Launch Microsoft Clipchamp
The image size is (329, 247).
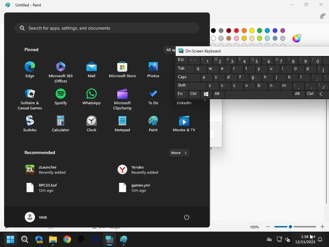click(x=122, y=99)
